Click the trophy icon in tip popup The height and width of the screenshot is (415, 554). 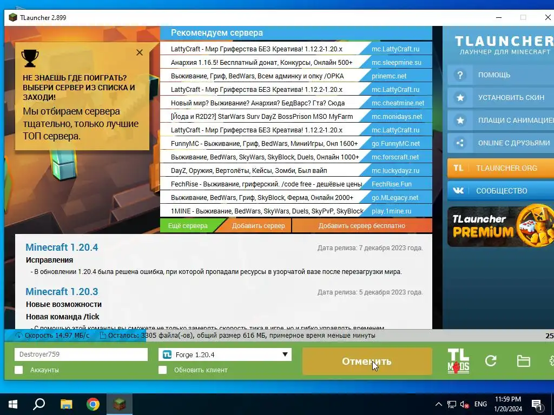[x=30, y=58]
